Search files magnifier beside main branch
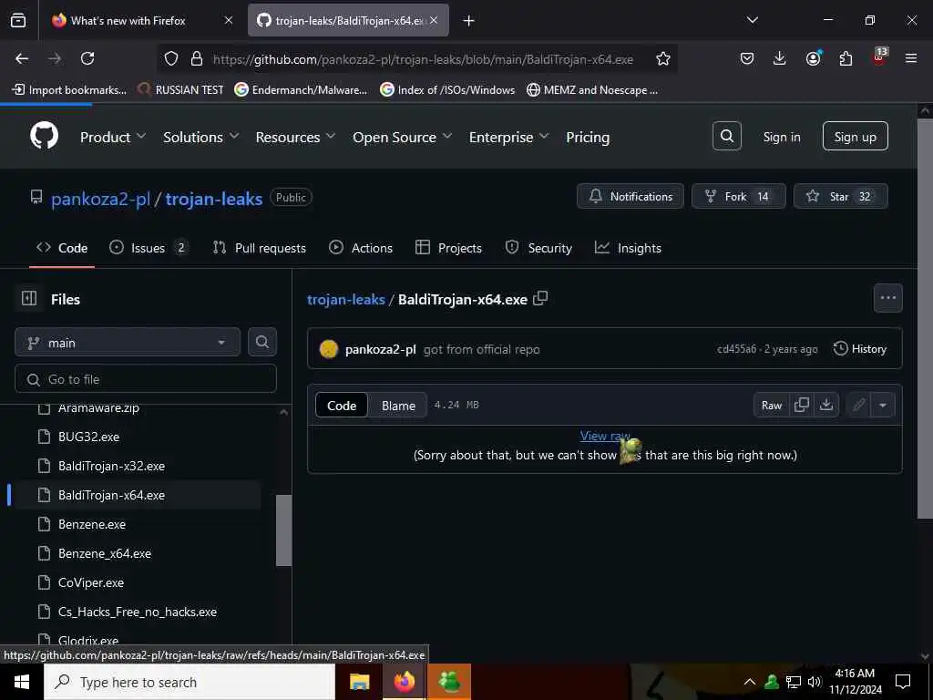Screen dimensions: 933x700 click(x=261, y=343)
